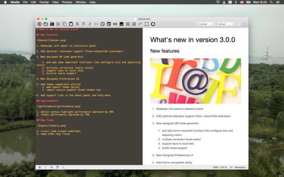Viewport: 284px width, 177px height.
Task: Click the Wi-Fi icon in the menu bar
Action: coord(218,2)
